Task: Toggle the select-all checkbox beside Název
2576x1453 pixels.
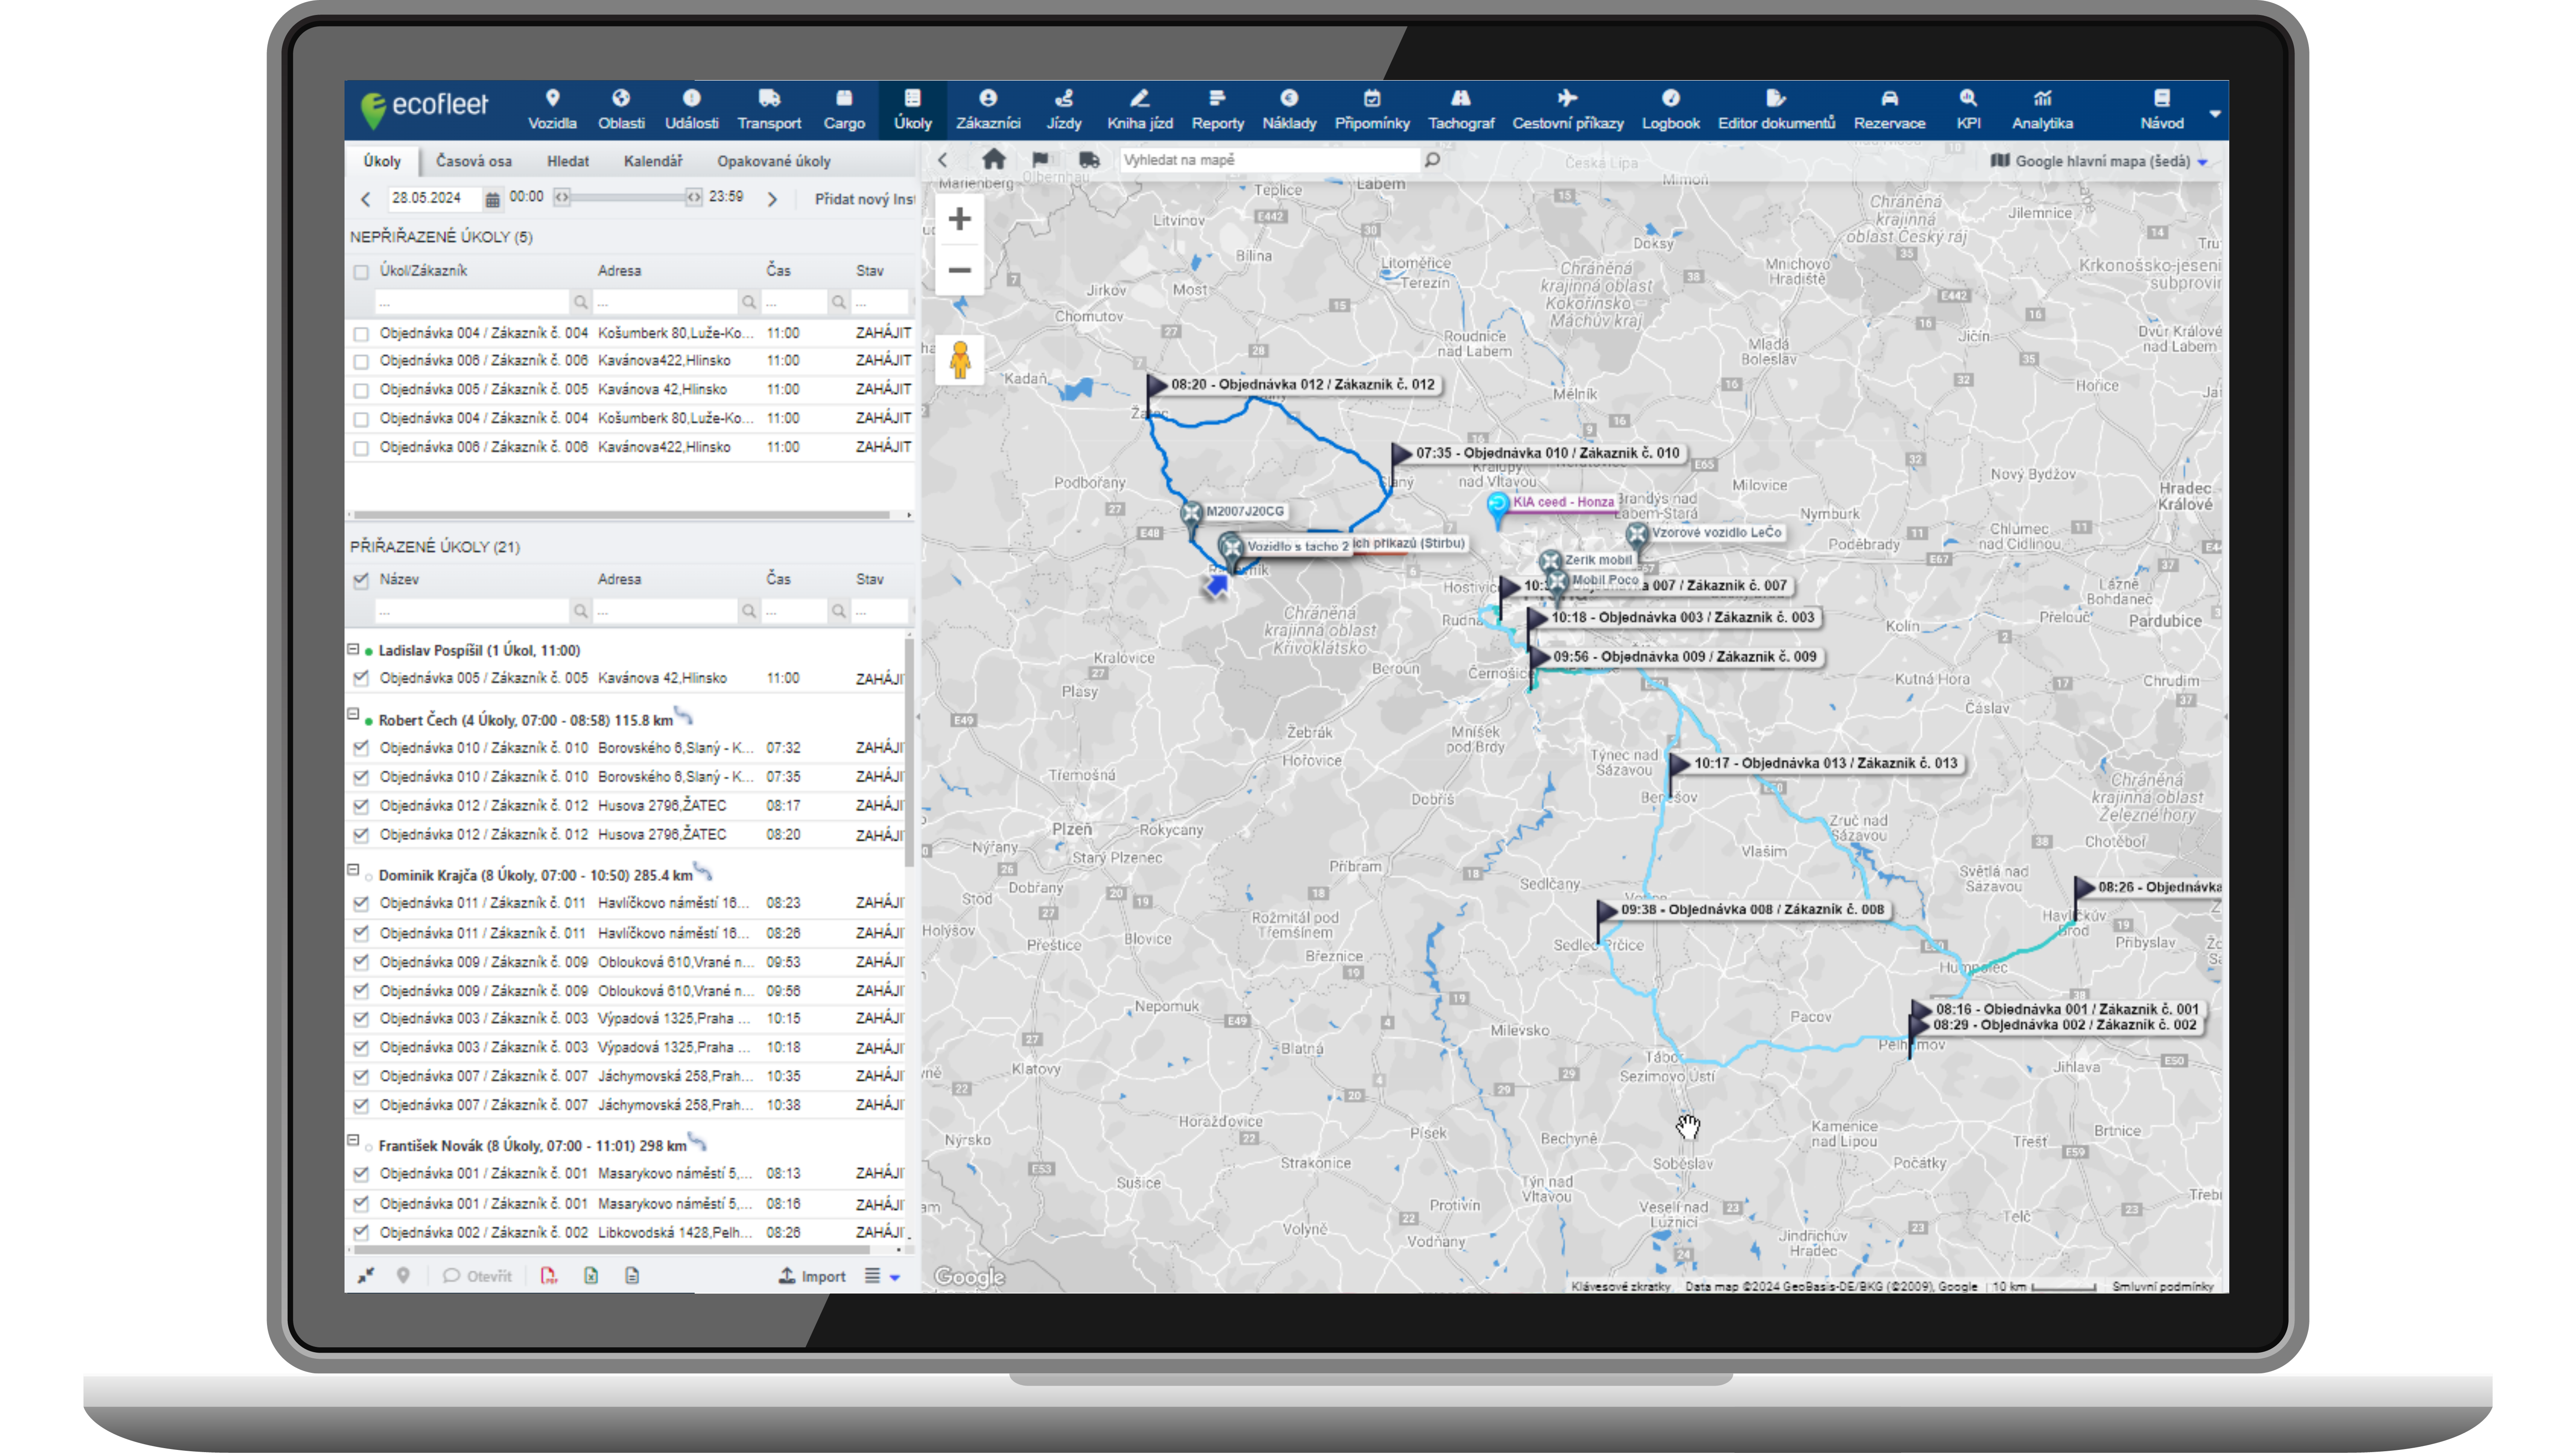Action: (x=361, y=581)
